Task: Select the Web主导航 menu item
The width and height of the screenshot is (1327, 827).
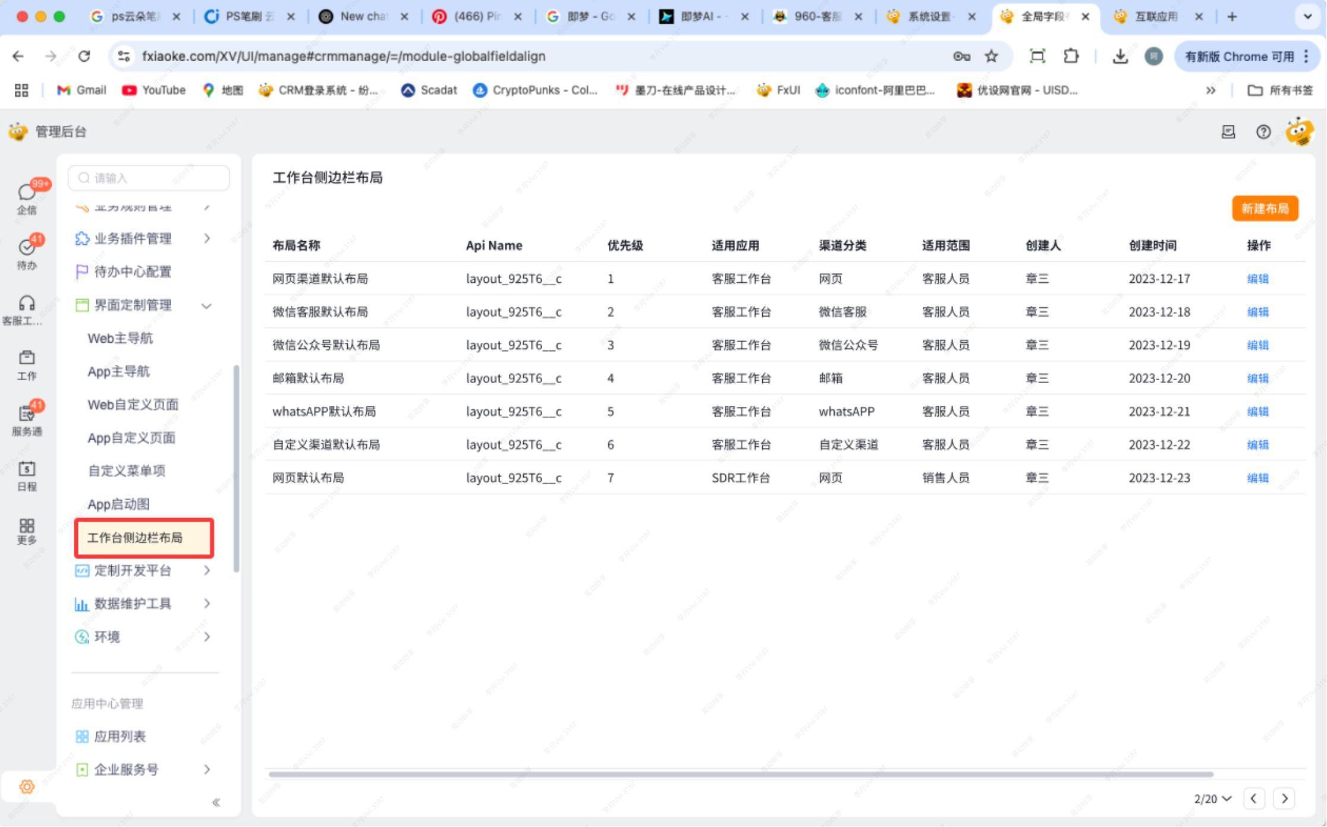Action: point(120,339)
